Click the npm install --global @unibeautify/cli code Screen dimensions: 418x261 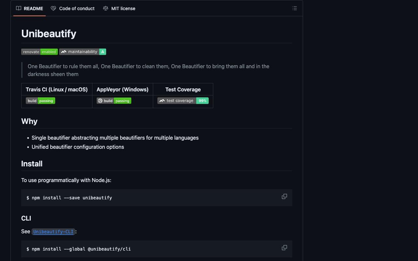(79, 249)
